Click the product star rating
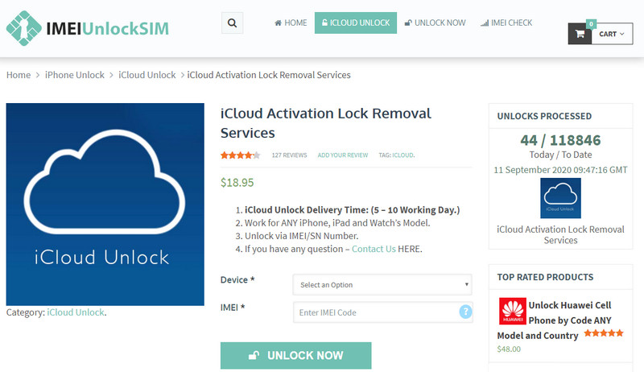The width and height of the screenshot is (644, 372). [x=240, y=155]
